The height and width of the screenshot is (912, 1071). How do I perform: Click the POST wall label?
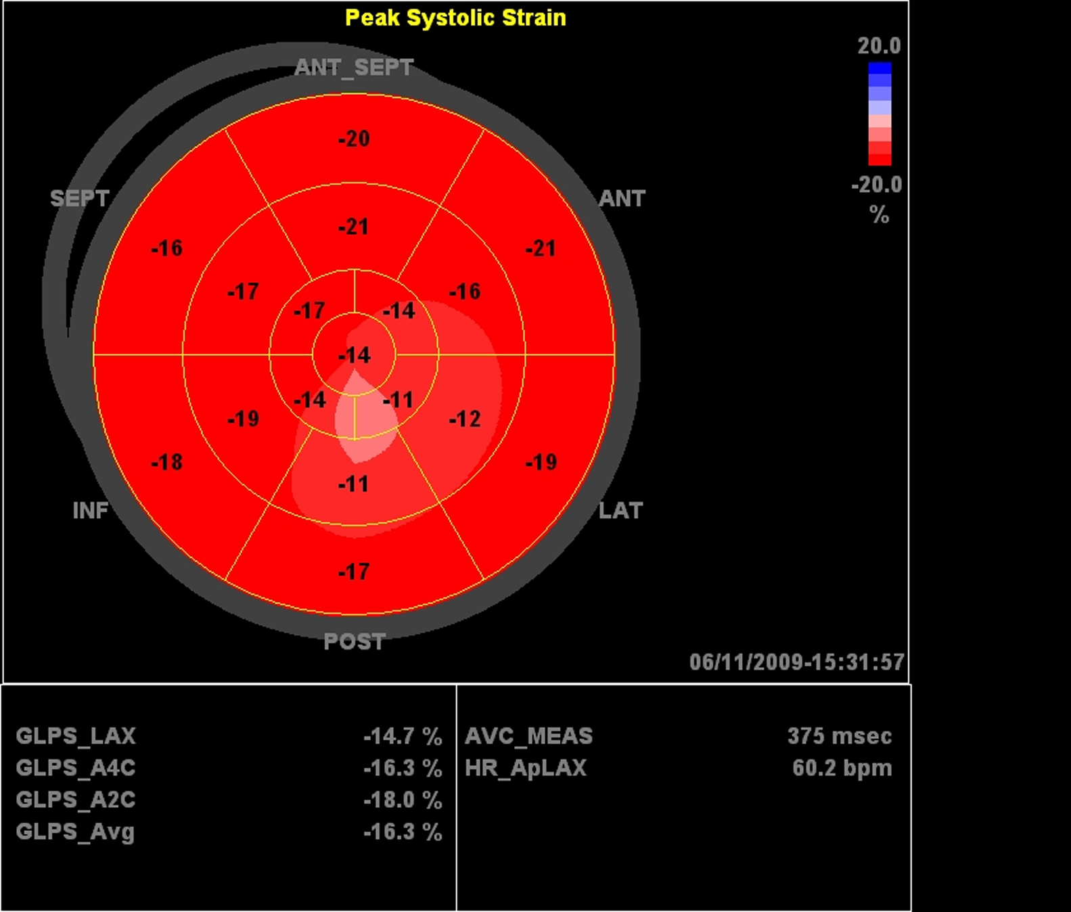pyautogui.click(x=355, y=641)
